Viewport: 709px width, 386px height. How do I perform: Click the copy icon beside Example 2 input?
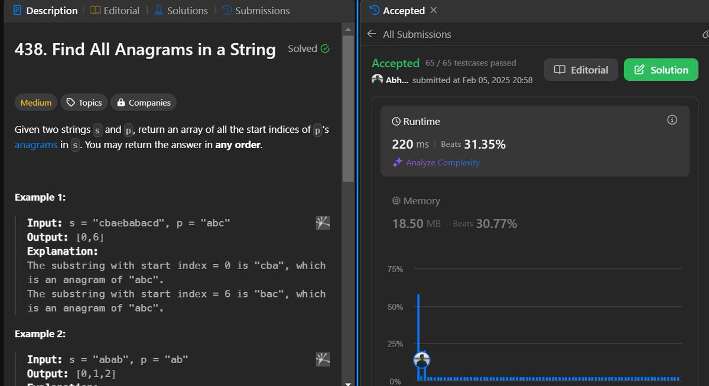pyautogui.click(x=322, y=359)
